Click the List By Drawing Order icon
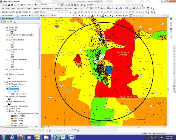 tap(2, 22)
